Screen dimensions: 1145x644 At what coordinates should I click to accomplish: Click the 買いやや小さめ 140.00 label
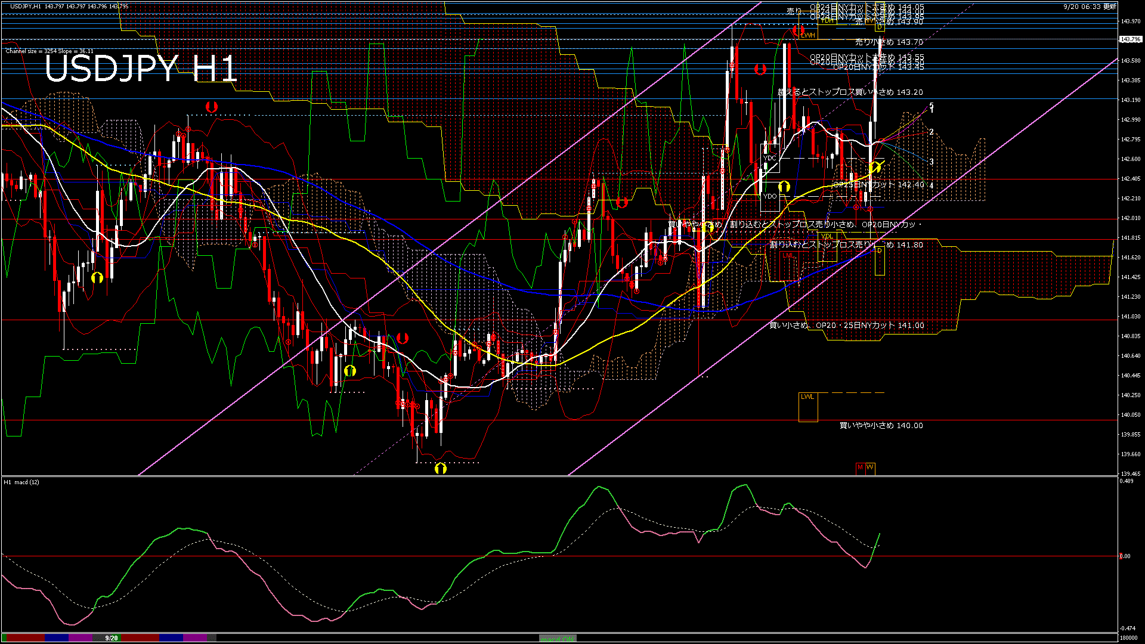881,426
